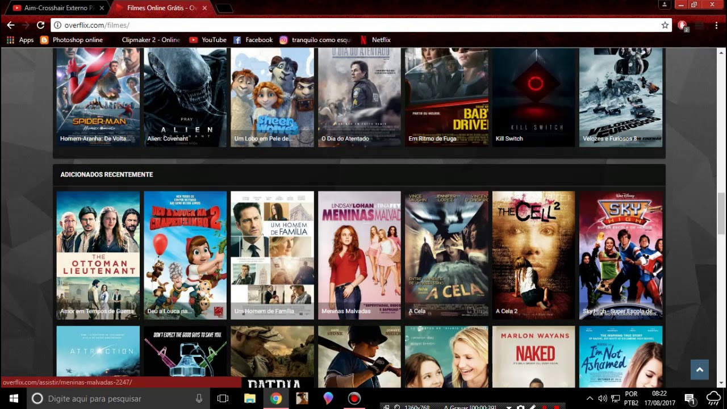Screen dimensions: 727x409
Task: Open the Um Homem de Família poster
Action: coord(272,255)
